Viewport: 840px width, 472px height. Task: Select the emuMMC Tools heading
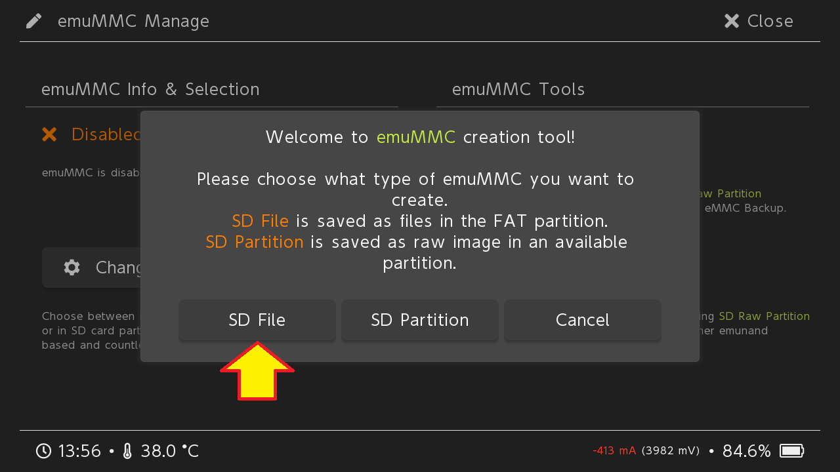coord(518,89)
